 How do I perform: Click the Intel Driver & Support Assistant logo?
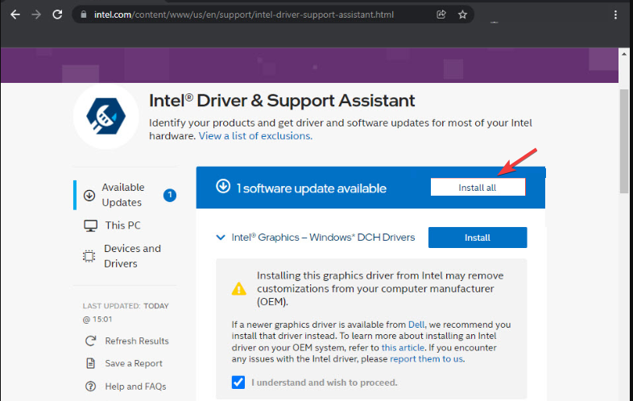pos(106,116)
